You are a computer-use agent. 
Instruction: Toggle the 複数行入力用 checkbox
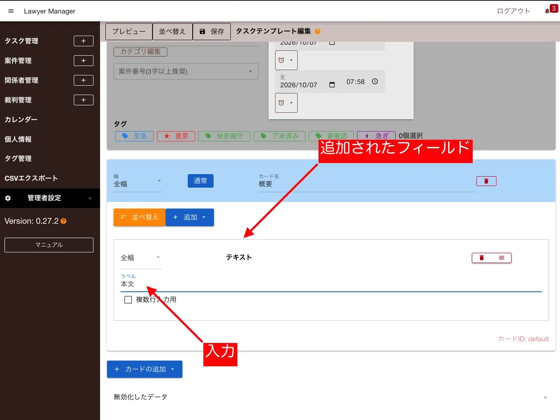pos(128,300)
